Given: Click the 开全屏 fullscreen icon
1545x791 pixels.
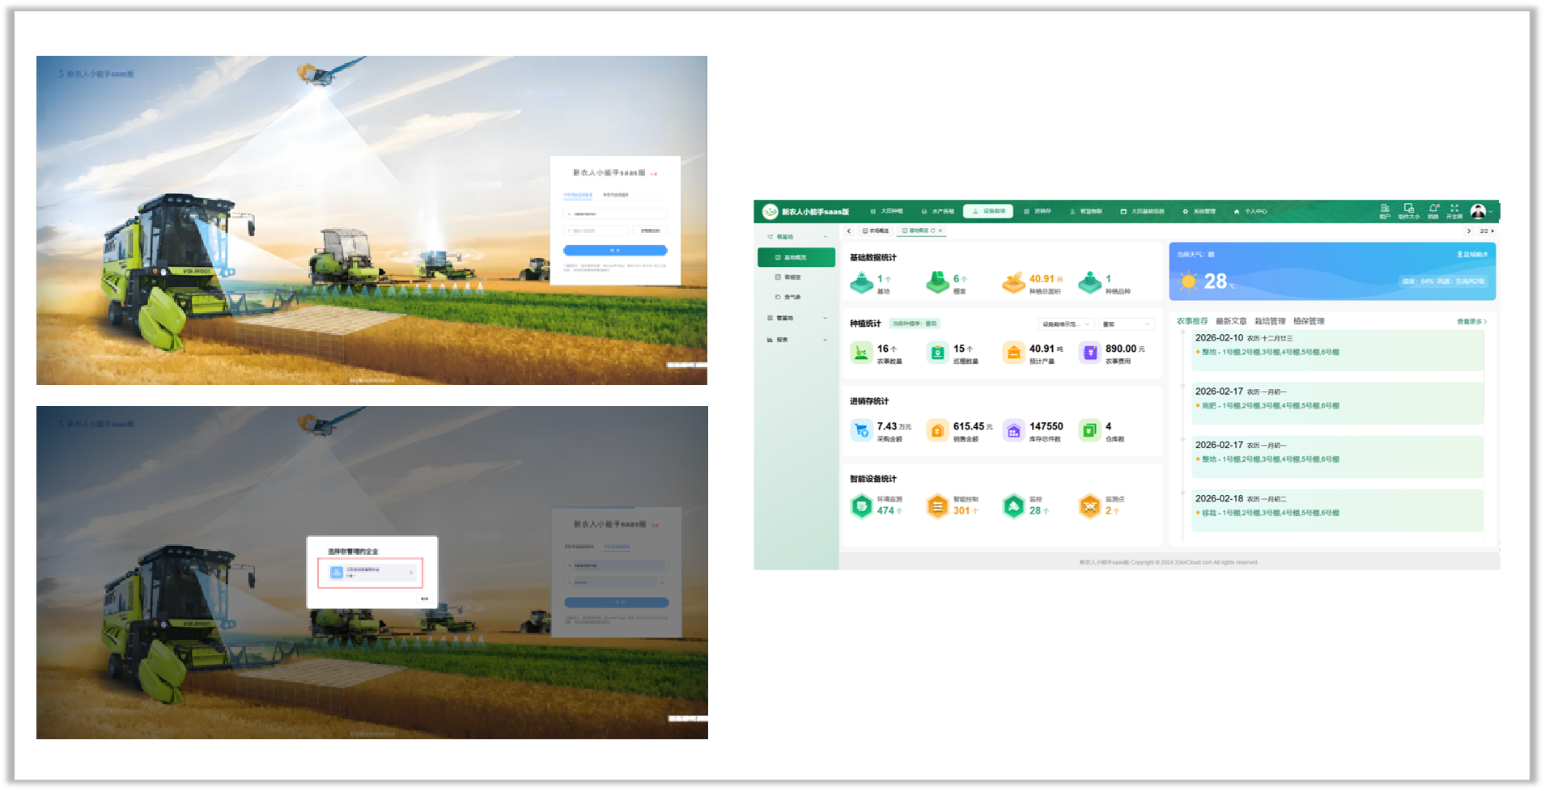Looking at the screenshot, I should tap(1454, 209).
